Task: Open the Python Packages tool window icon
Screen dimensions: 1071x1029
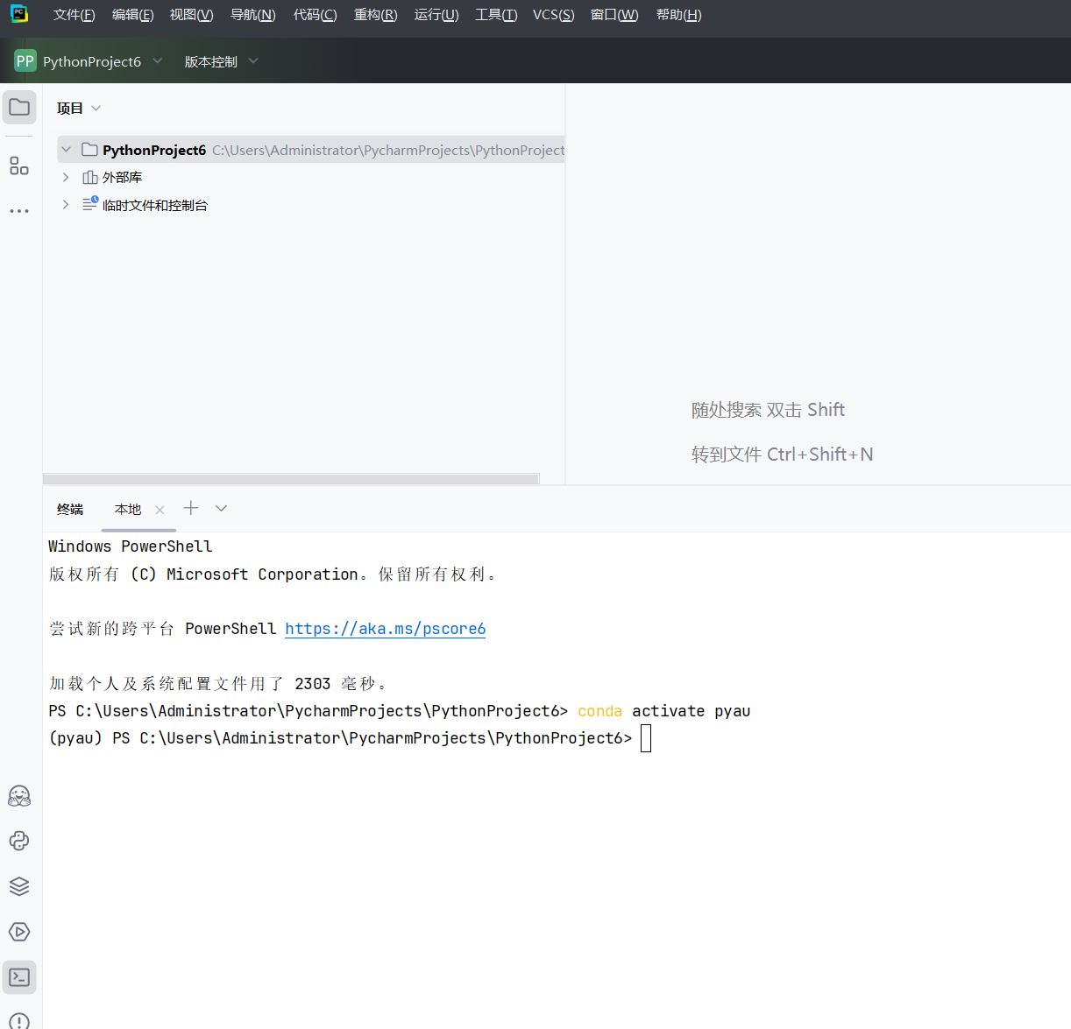Action: (19, 841)
